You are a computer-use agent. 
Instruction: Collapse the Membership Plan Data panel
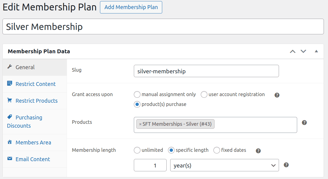pyautogui.click(x=316, y=51)
